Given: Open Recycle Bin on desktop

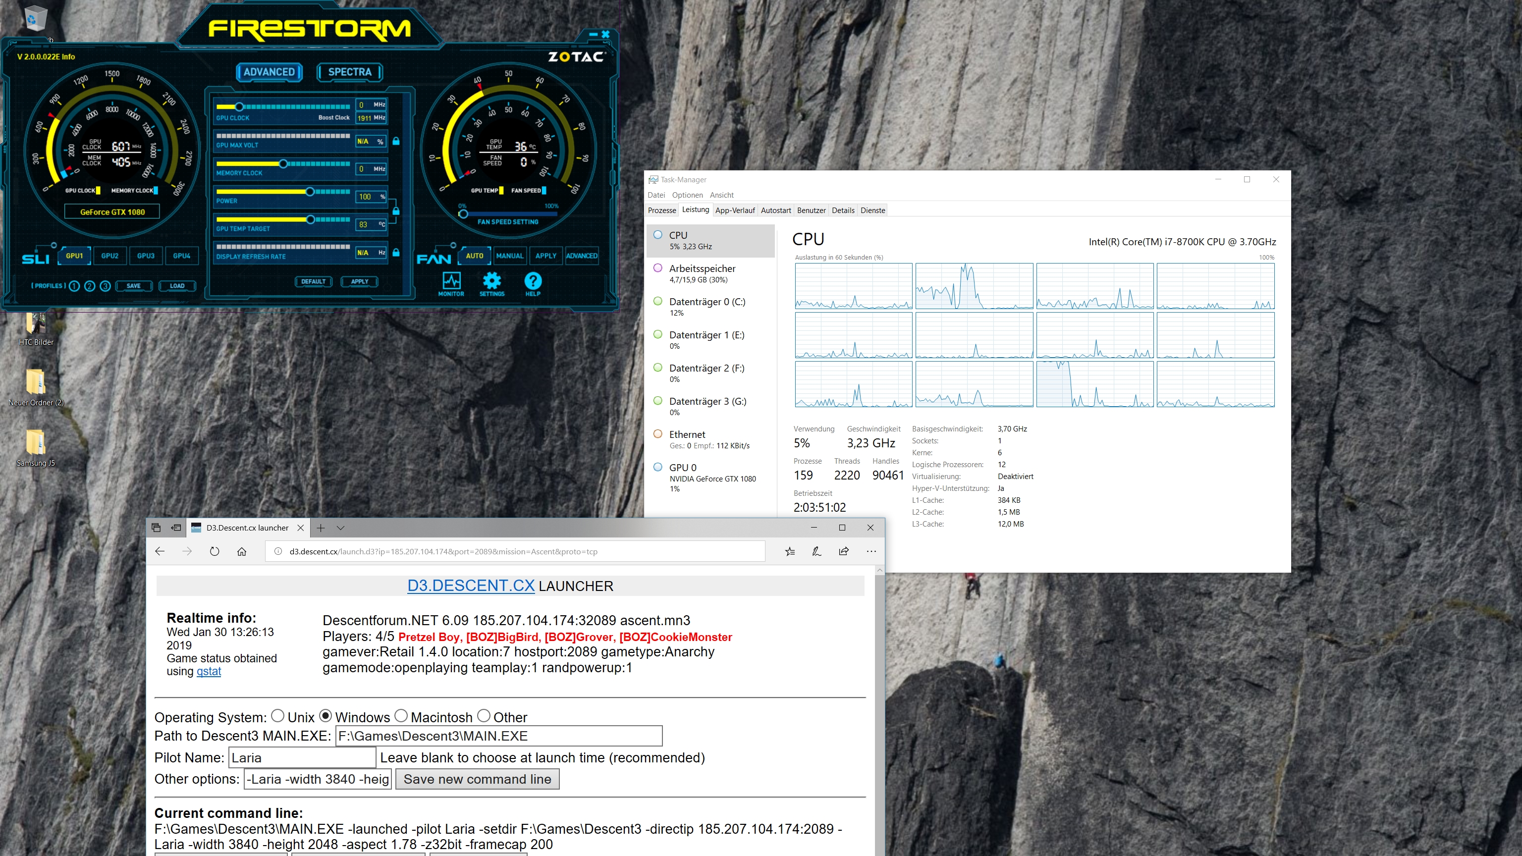Looking at the screenshot, I should pyautogui.click(x=35, y=19).
